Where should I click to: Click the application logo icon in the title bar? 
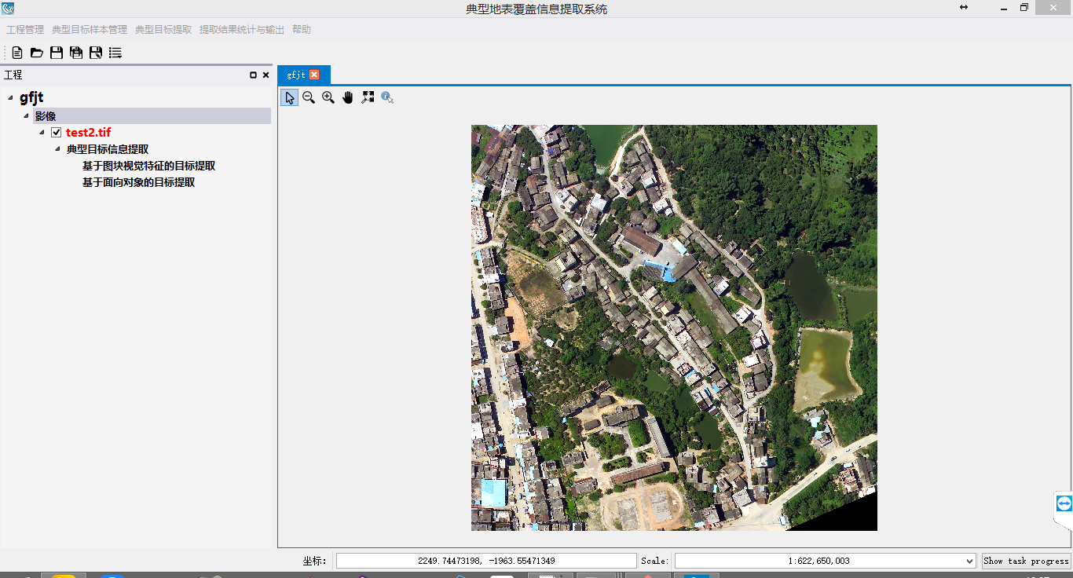tap(8, 9)
